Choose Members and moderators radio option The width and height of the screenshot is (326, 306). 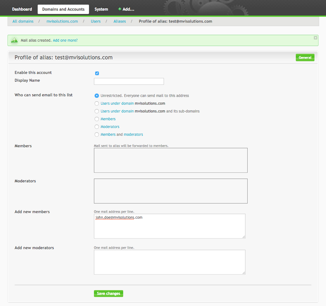pyautogui.click(x=97, y=134)
